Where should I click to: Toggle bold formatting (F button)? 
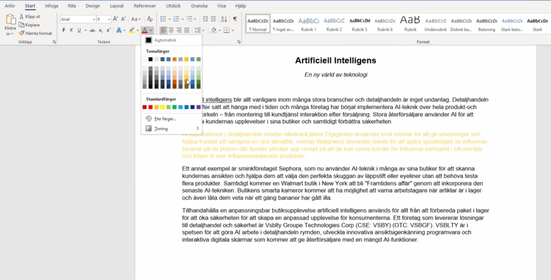click(63, 30)
